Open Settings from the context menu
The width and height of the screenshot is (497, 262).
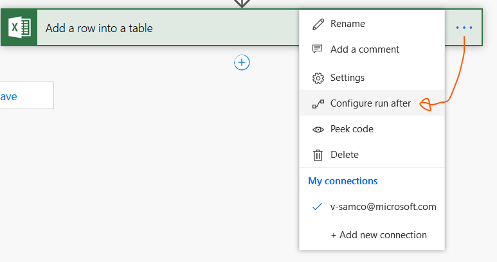tap(372, 78)
